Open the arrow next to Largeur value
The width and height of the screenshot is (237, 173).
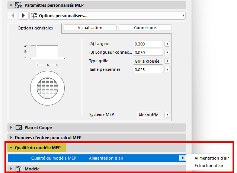[167, 44]
